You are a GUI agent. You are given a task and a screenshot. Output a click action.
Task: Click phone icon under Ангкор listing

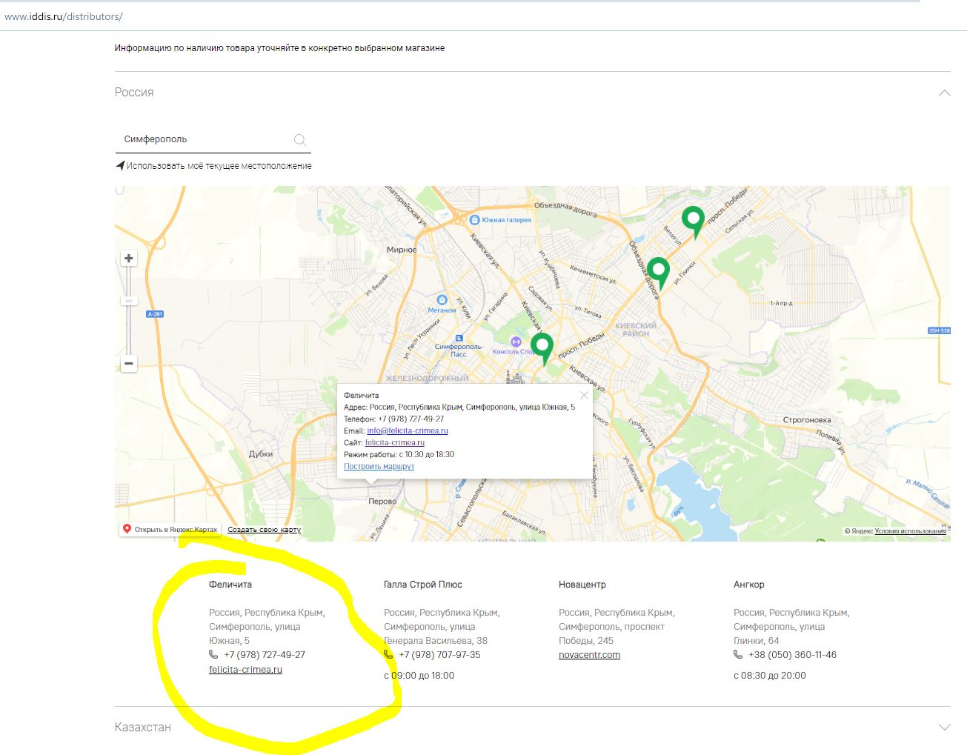pos(738,654)
